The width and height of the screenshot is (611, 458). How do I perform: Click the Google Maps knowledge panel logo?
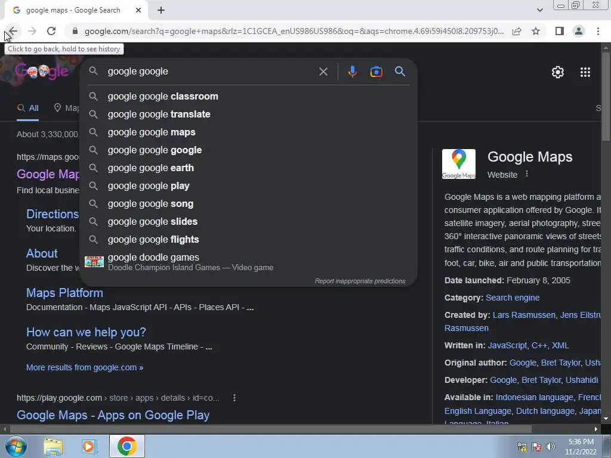[x=459, y=164]
